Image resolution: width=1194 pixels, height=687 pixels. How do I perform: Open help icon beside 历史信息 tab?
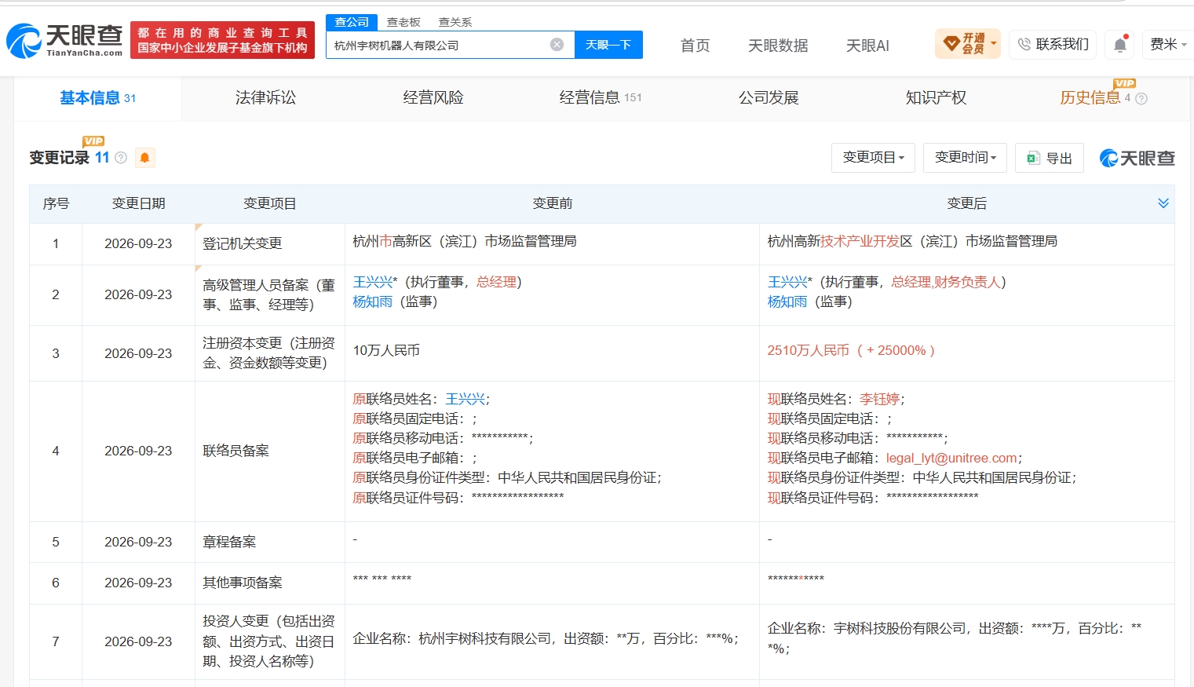click(1141, 99)
